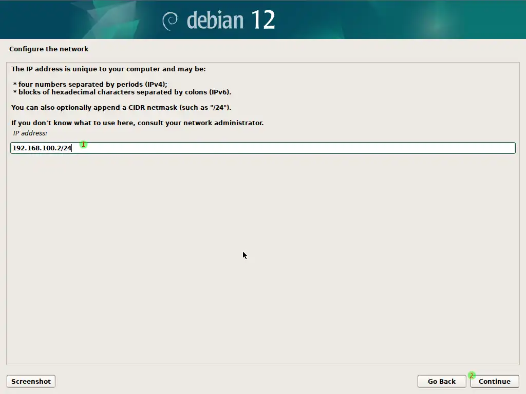Image resolution: width=526 pixels, height=394 pixels.
Task: Click the green step 2 marker badge
Action: pos(472,376)
